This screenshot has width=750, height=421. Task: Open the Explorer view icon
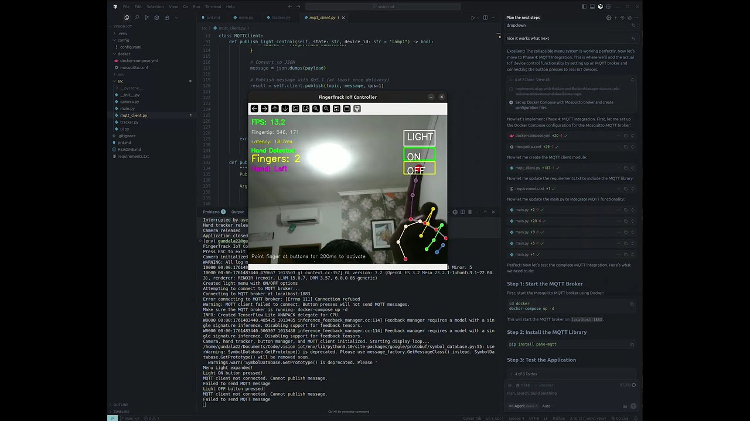click(127, 18)
